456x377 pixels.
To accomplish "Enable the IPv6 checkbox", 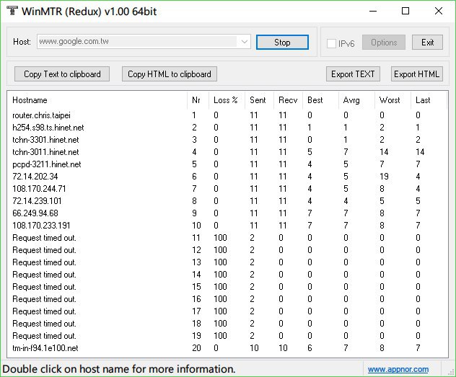I will (x=332, y=43).
